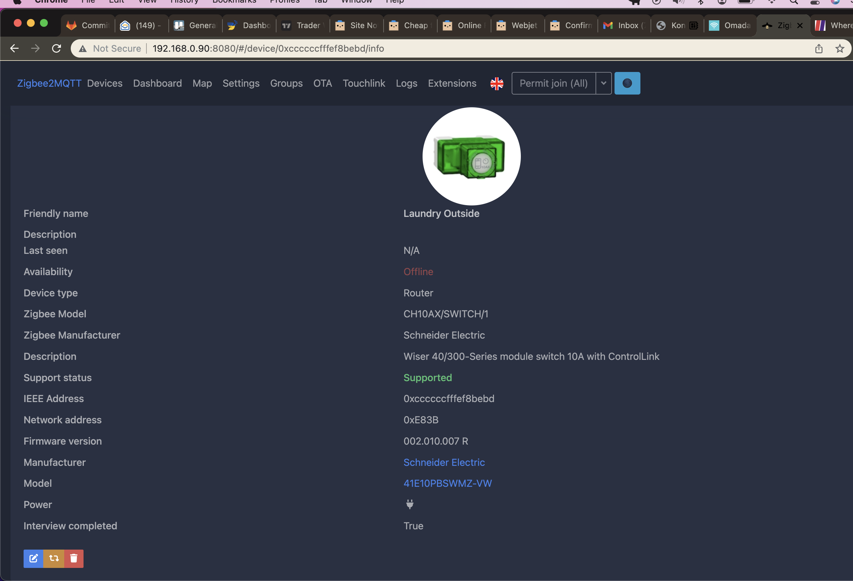Image resolution: width=853 pixels, height=581 pixels.
Task: Follow the Schneider Electric manufacturer link
Action: [x=444, y=462]
